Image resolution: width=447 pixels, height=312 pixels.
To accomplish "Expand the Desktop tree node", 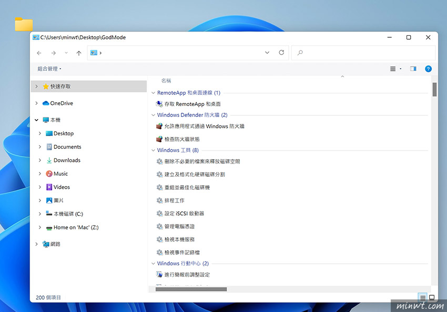I will tap(40, 133).
